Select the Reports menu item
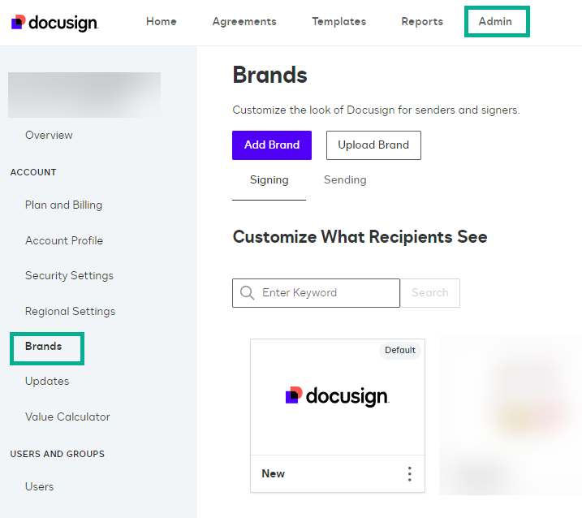The image size is (582, 518). click(422, 22)
